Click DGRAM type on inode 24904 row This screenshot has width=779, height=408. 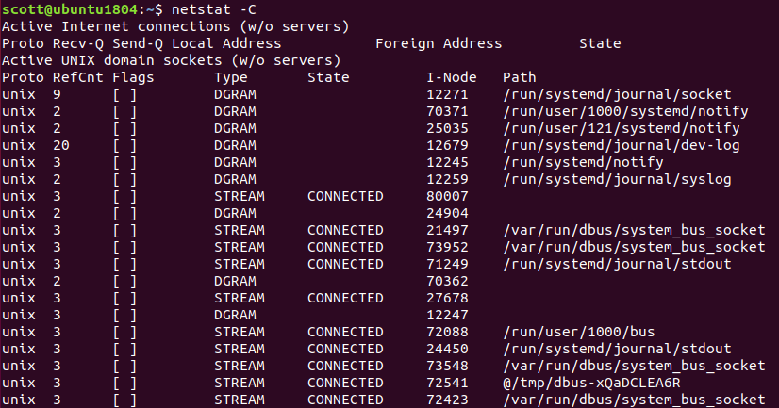pyautogui.click(x=235, y=213)
